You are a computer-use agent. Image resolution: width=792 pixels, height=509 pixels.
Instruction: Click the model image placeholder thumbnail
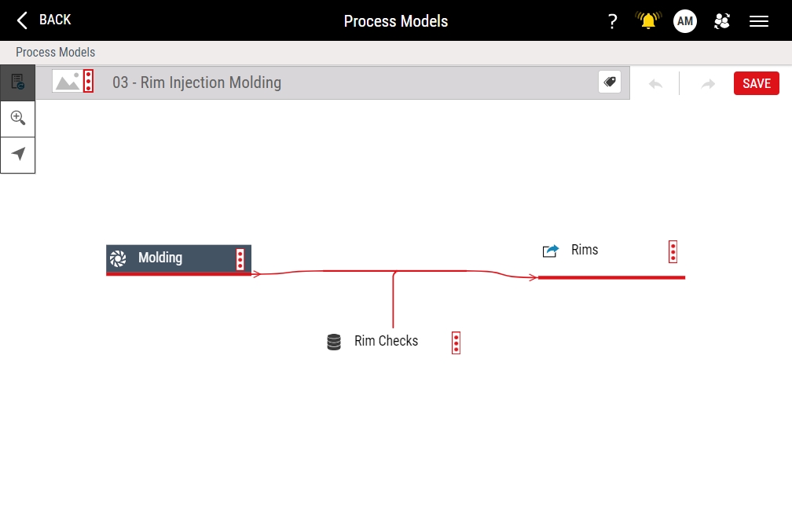pos(67,81)
